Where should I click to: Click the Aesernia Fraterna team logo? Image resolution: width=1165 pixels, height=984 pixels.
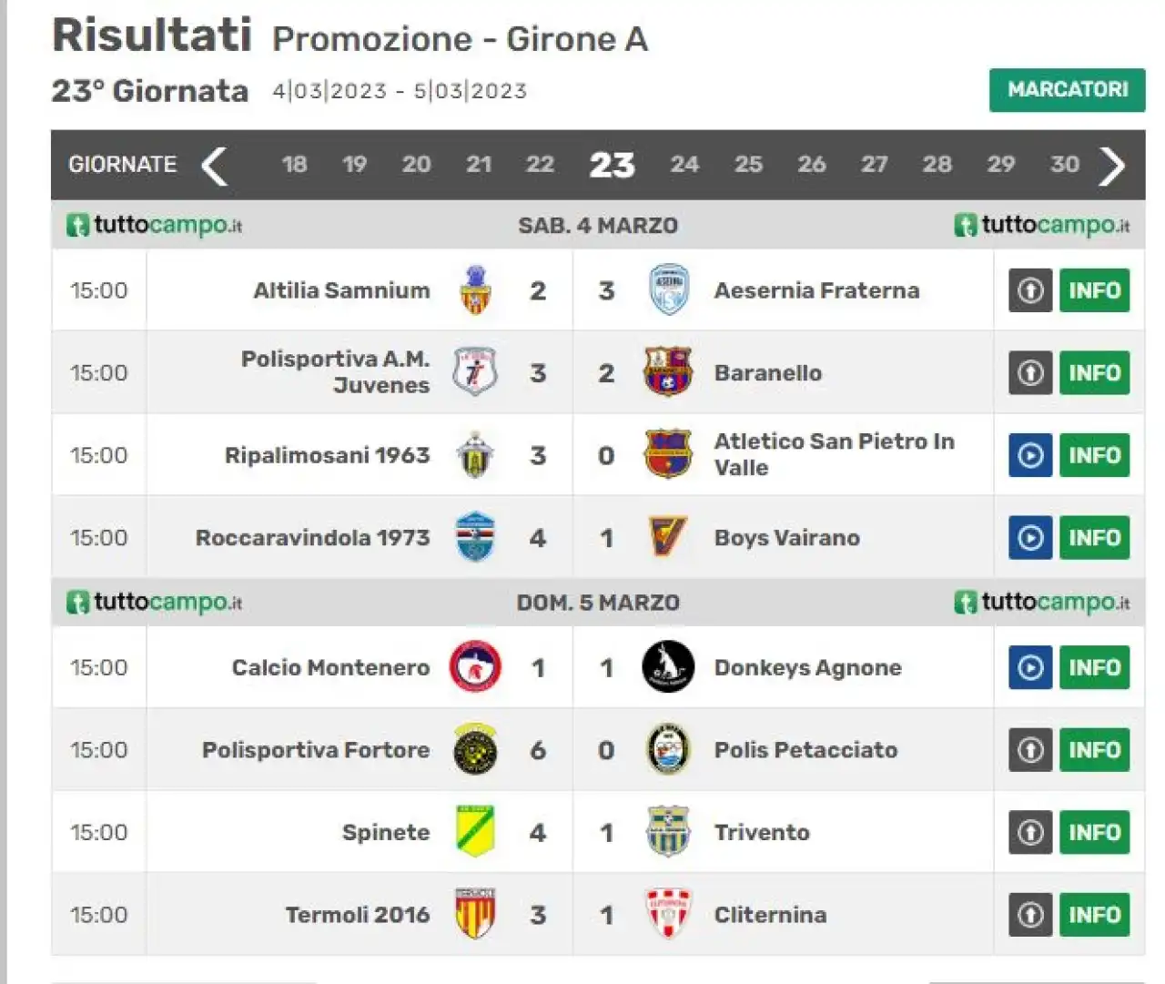pos(668,290)
